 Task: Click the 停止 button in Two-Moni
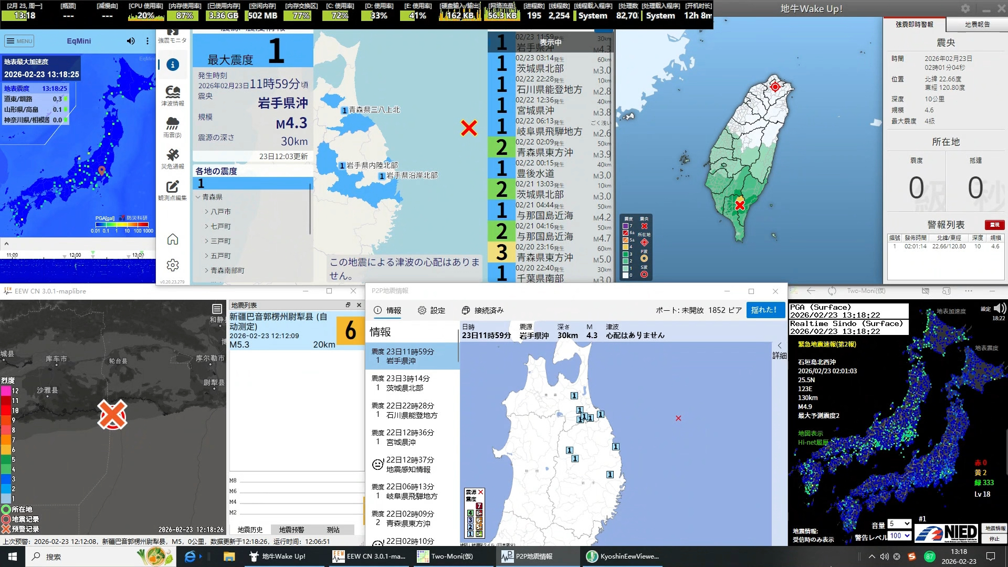[995, 539]
